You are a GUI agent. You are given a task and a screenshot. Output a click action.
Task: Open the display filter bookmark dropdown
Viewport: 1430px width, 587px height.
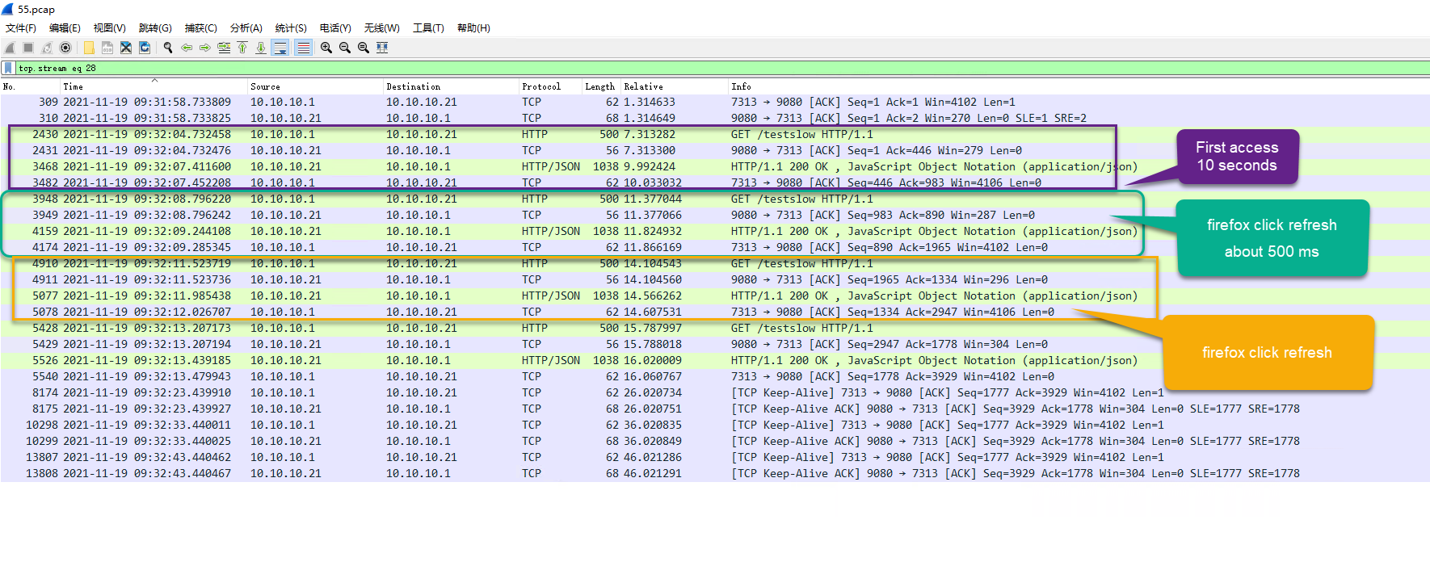point(8,69)
